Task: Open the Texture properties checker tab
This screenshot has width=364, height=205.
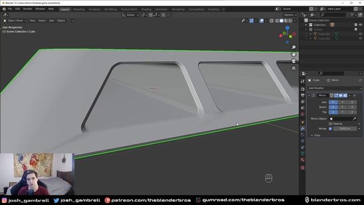Action: [x=303, y=167]
